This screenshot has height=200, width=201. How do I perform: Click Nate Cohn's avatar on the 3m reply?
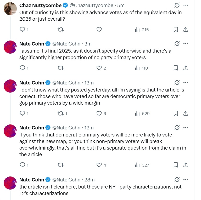coord(10,47)
